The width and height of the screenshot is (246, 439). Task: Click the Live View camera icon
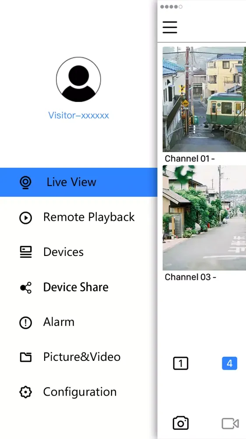point(25,183)
